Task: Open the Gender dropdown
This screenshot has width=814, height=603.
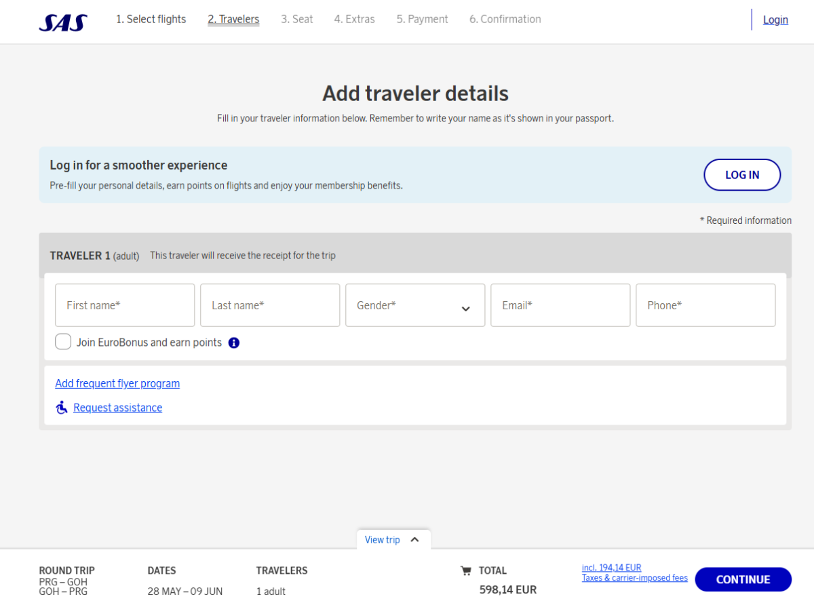Action: tap(415, 306)
